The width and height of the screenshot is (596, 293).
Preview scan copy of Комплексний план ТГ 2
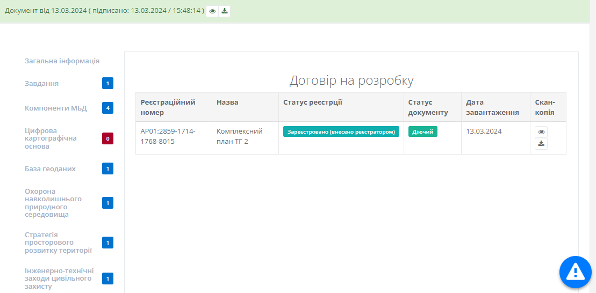541,132
